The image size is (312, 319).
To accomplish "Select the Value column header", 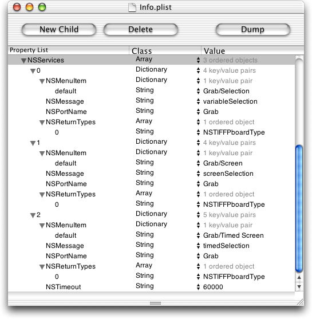I will pyautogui.click(x=252, y=50).
